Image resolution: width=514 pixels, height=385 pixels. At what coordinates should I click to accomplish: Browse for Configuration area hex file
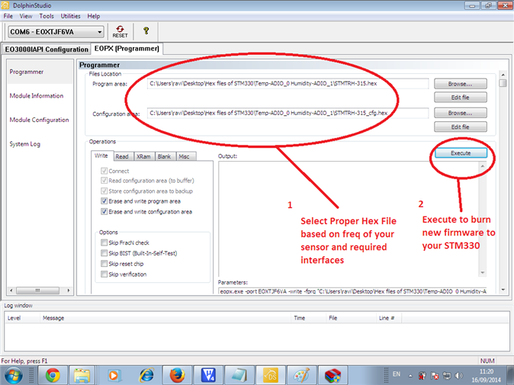point(461,113)
